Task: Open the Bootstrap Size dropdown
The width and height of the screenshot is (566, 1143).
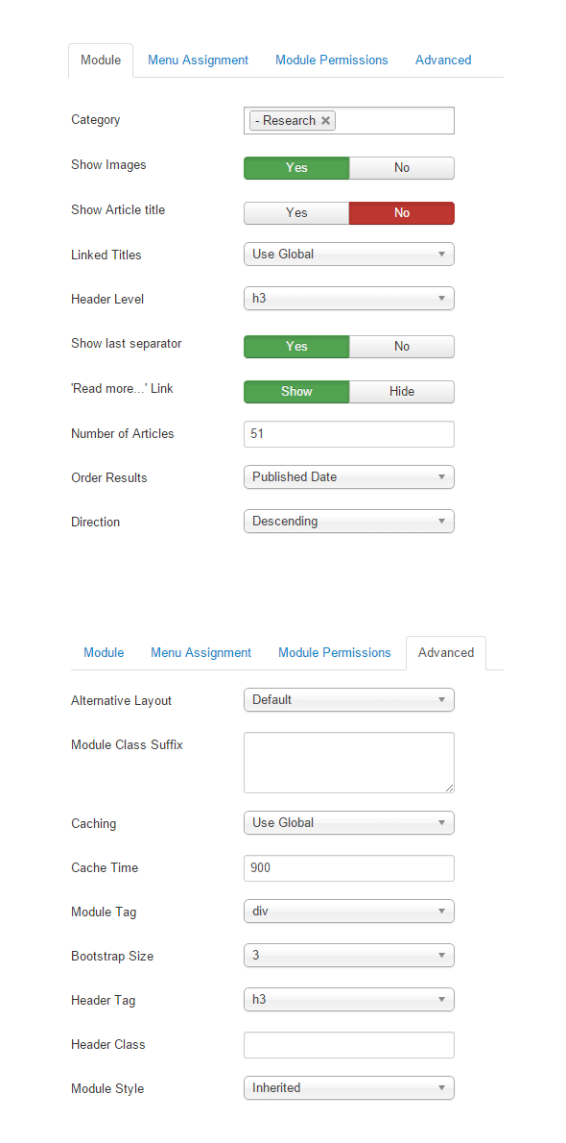Action: (x=349, y=956)
